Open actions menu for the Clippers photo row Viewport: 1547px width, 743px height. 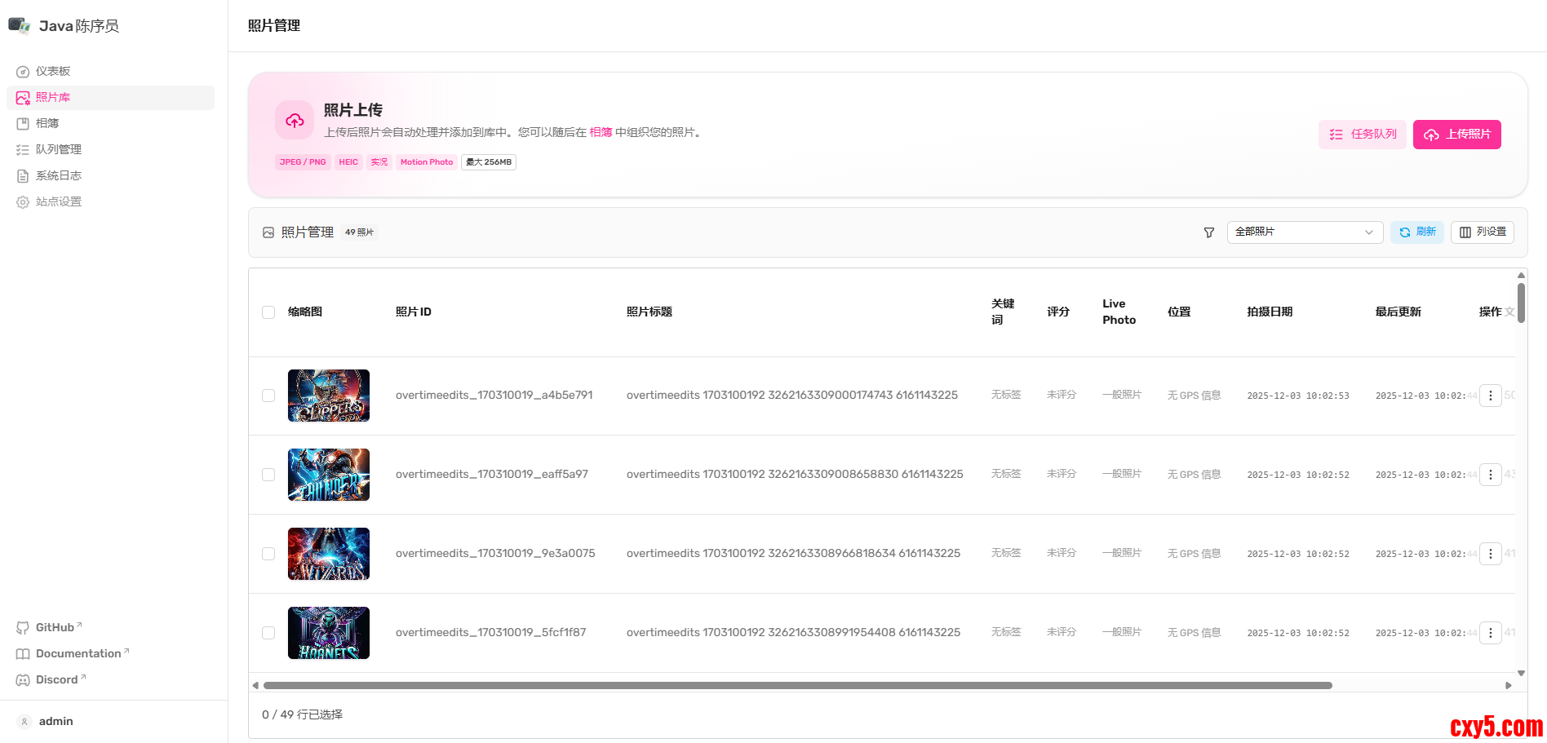point(1490,396)
